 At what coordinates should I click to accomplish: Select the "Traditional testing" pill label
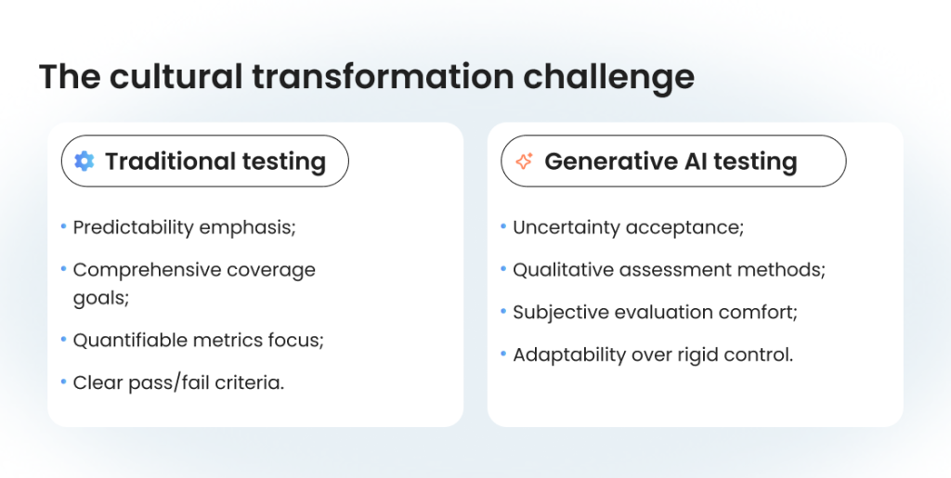(x=215, y=161)
